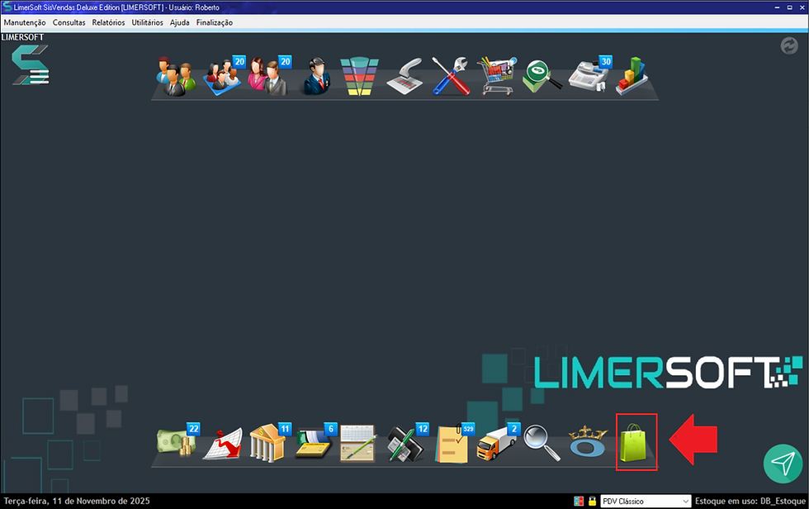Maximize the SisVendas window
This screenshot has height=509, width=809.
click(789, 7)
